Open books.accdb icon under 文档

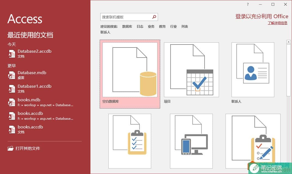[12, 129]
